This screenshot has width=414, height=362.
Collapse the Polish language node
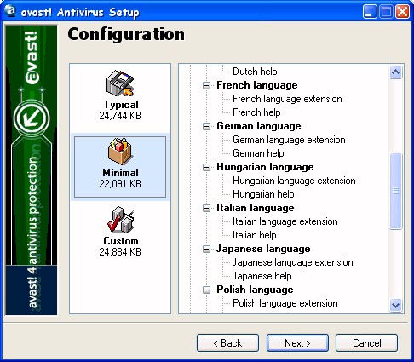(207, 290)
